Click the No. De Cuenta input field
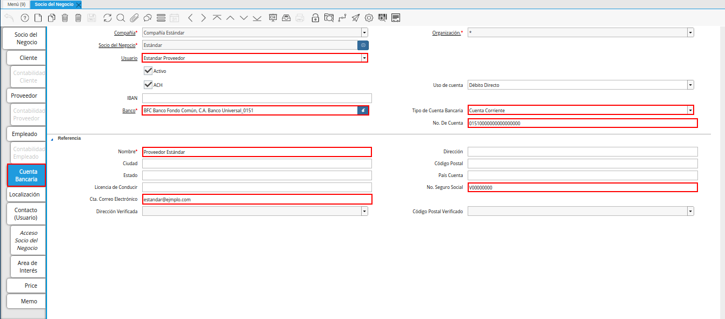 coord(582,123)
